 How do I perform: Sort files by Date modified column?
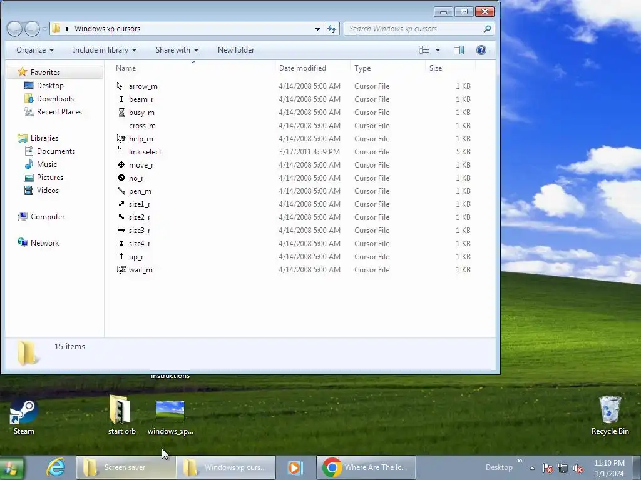[x=302, y=68]
